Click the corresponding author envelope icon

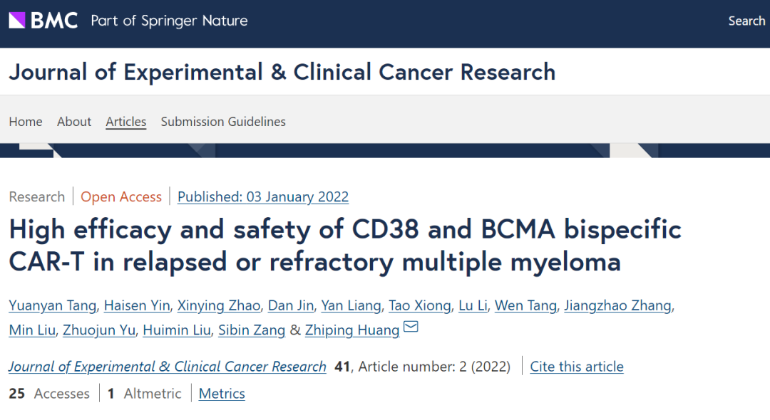tap(411, 327)
